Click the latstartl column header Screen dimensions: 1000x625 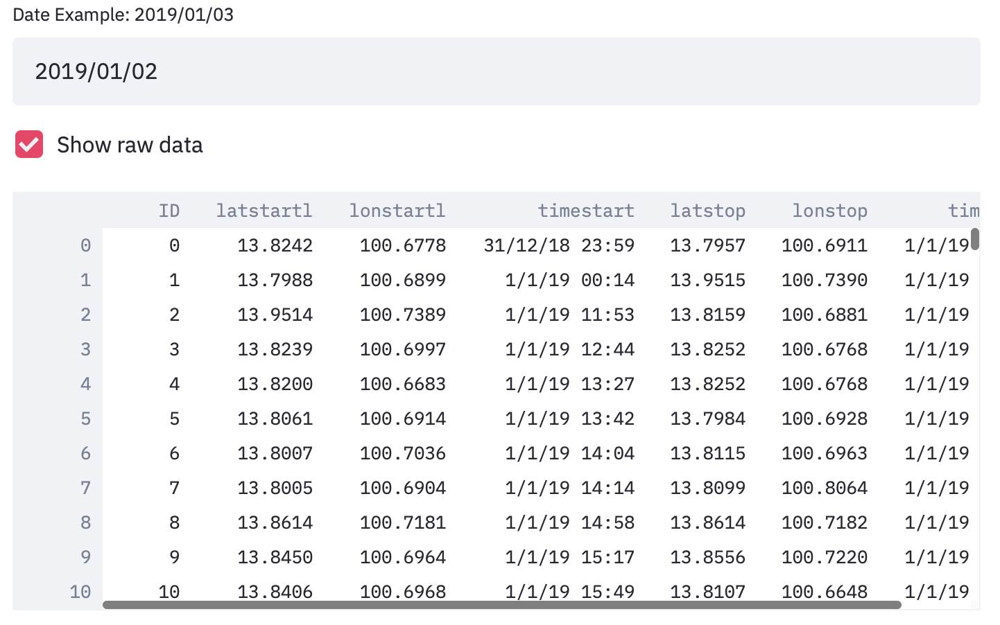(x=264, y=211)
